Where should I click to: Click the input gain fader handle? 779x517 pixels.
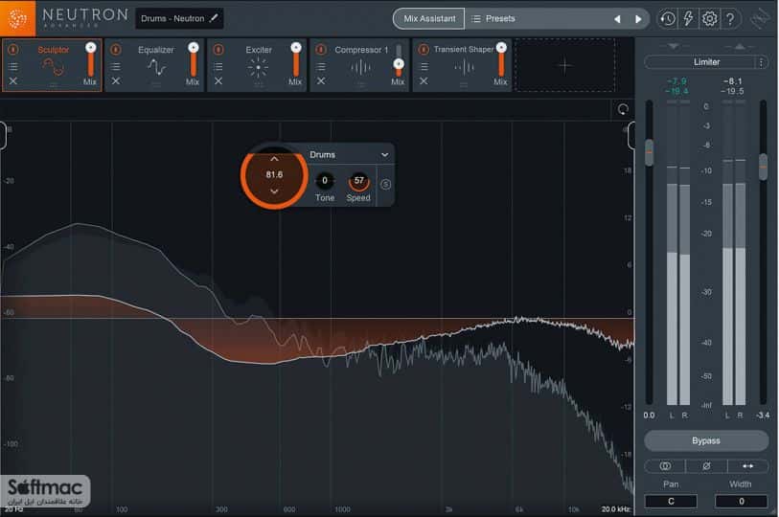click(650, 152)
